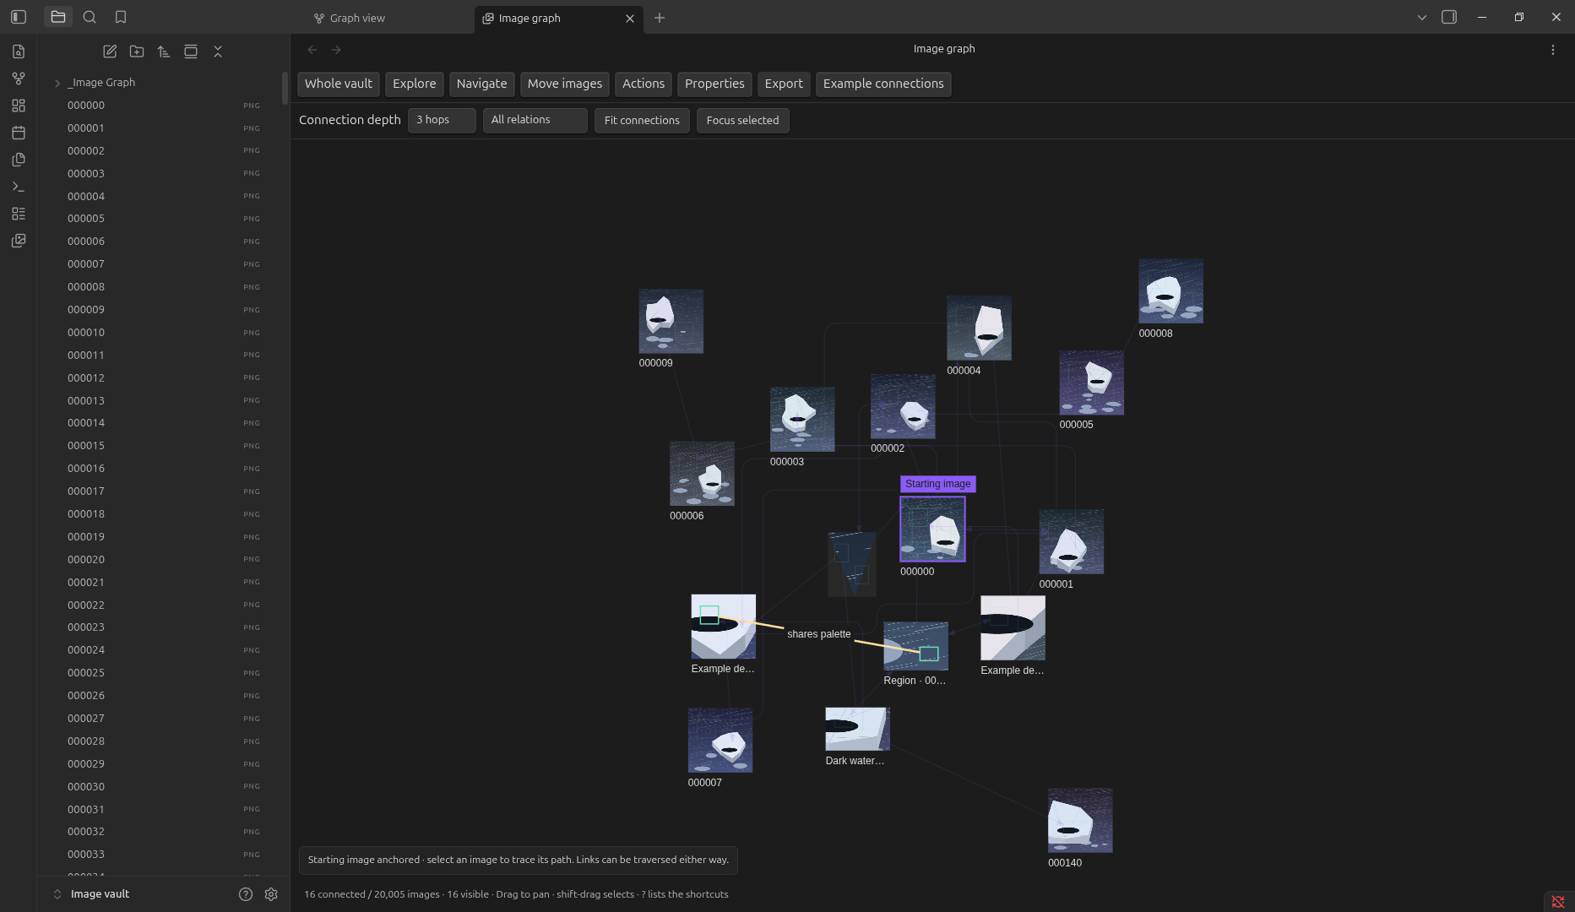Close the Image graph tab
This screenshot has height=912, width=1575.
[630, 18]
